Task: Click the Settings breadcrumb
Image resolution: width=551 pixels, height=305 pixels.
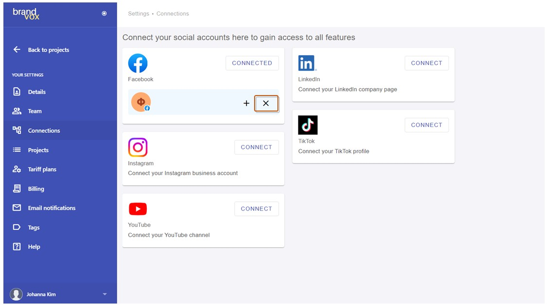Action: click(x=138, y=14)
